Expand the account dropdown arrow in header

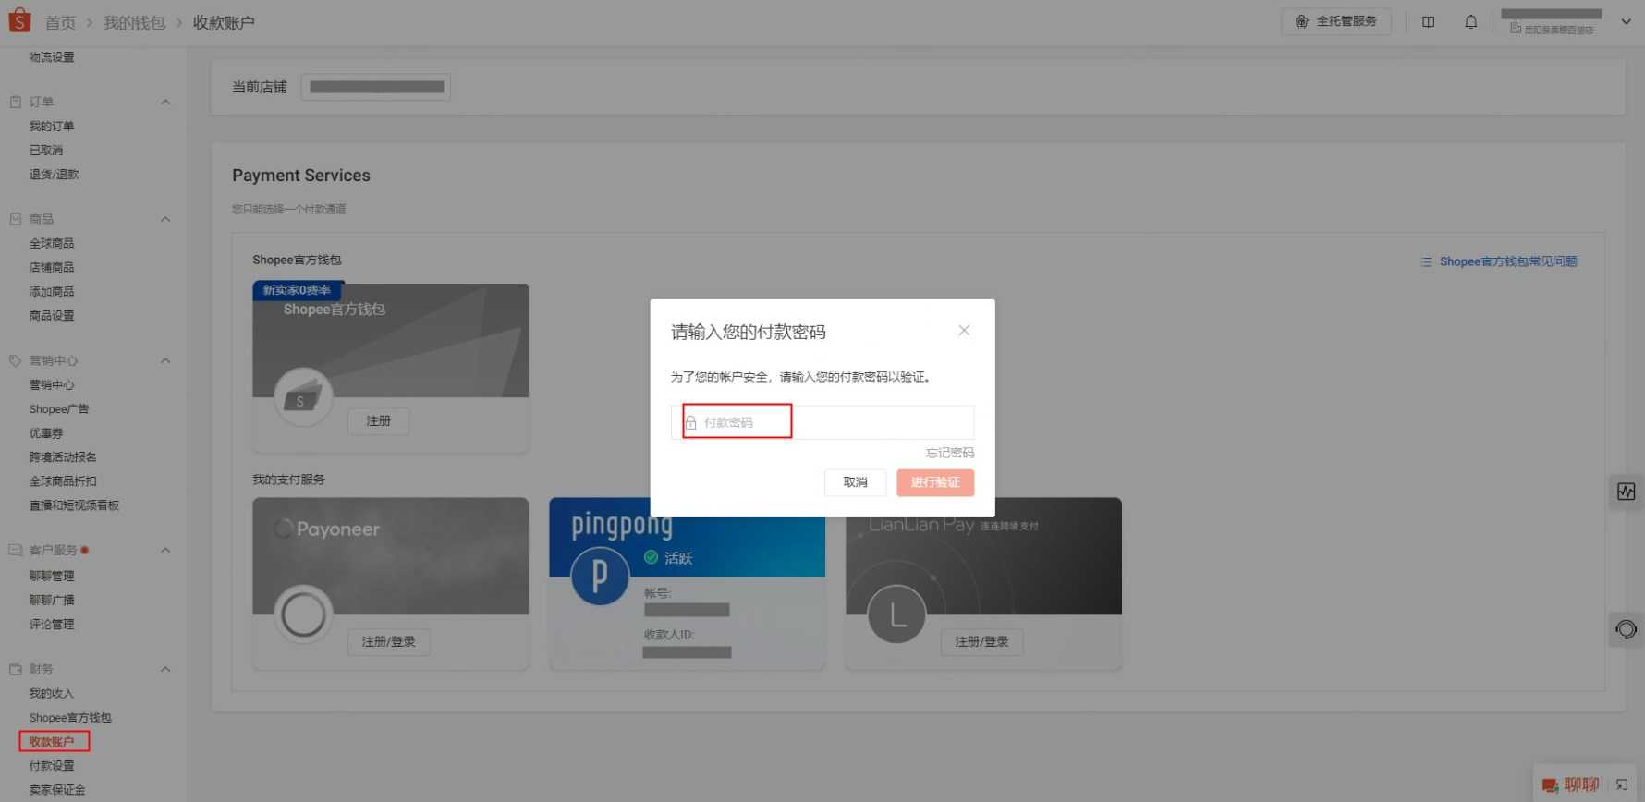[x=1626, y=21]
